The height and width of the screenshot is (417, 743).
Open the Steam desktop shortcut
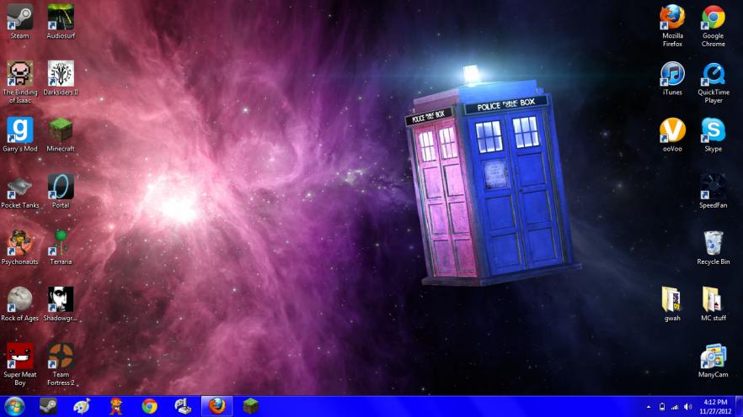click(x=19, y=18)
